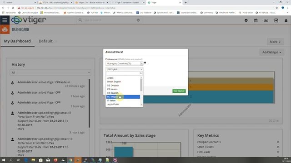Screen dimensions: 291x163
Task: Click Open Tickets in Key Metrics
Action: tap(206, 147)
